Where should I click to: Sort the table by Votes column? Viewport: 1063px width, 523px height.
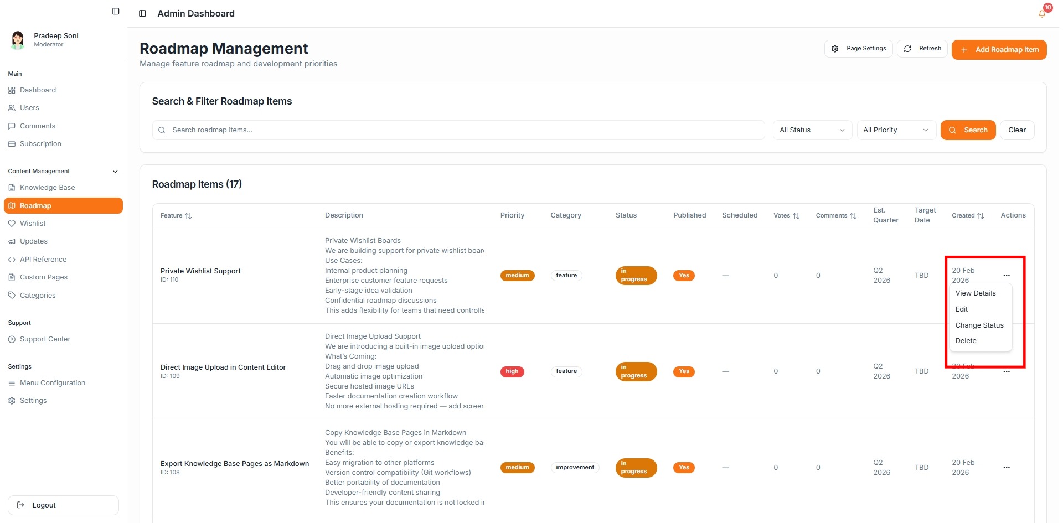click(786, 216)
